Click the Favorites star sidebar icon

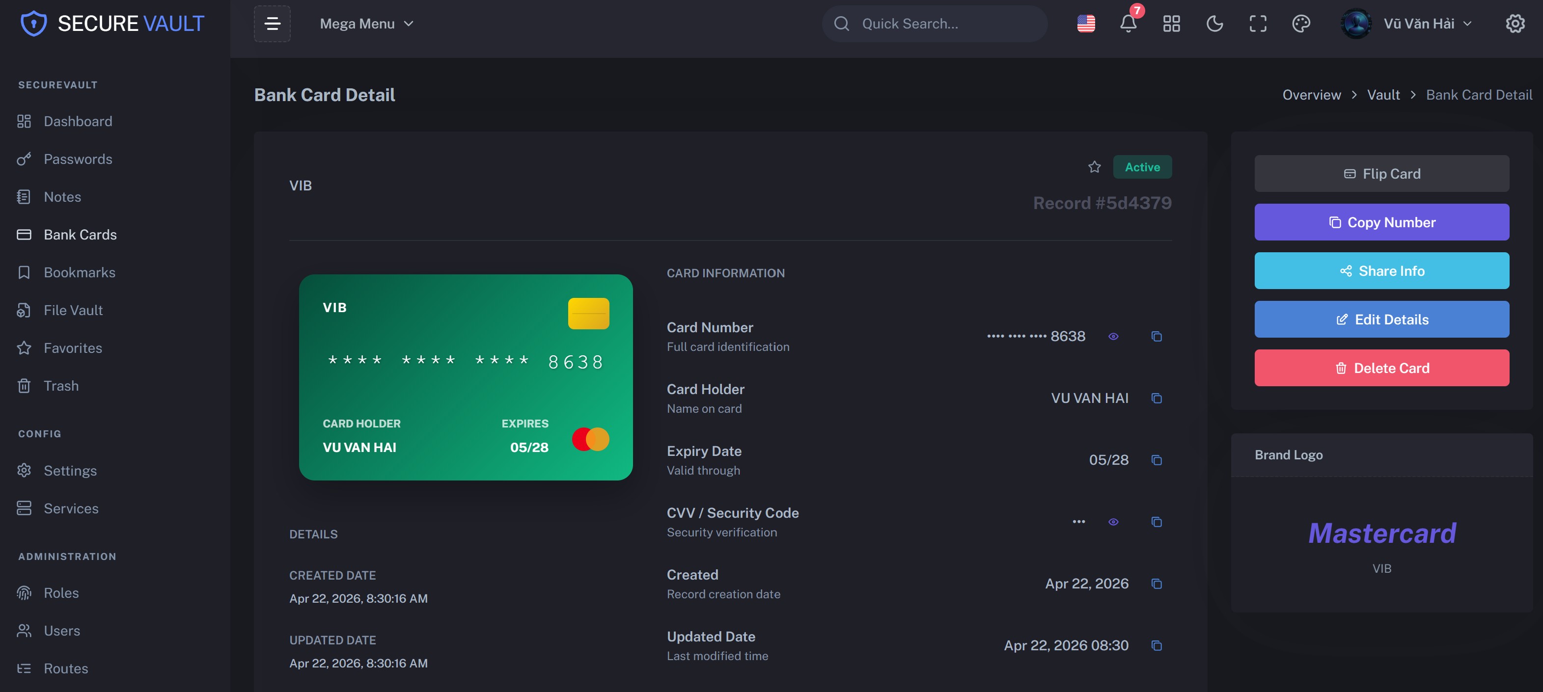click(24, 348)
